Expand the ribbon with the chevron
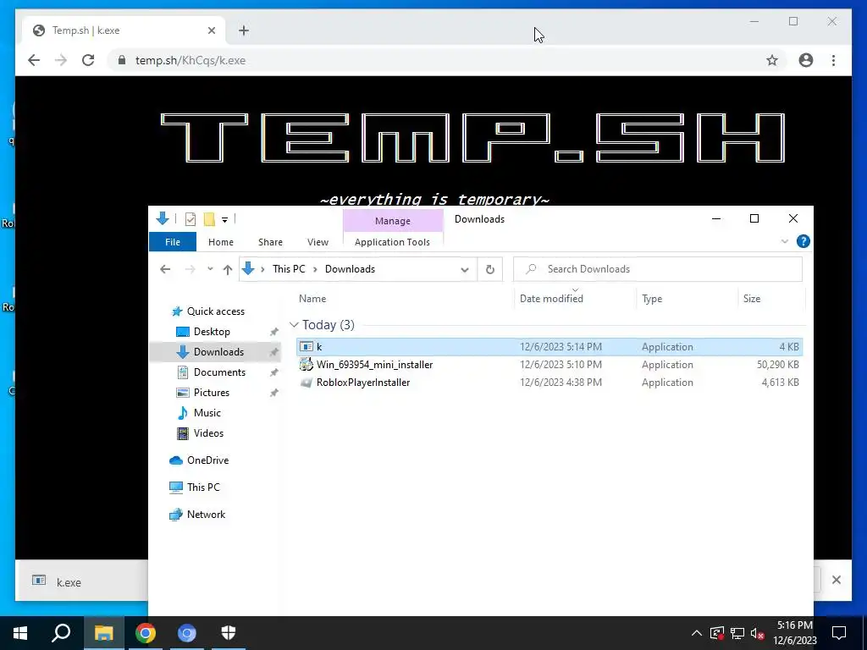Viewport: 867px width, 650px height. point(784,241)
